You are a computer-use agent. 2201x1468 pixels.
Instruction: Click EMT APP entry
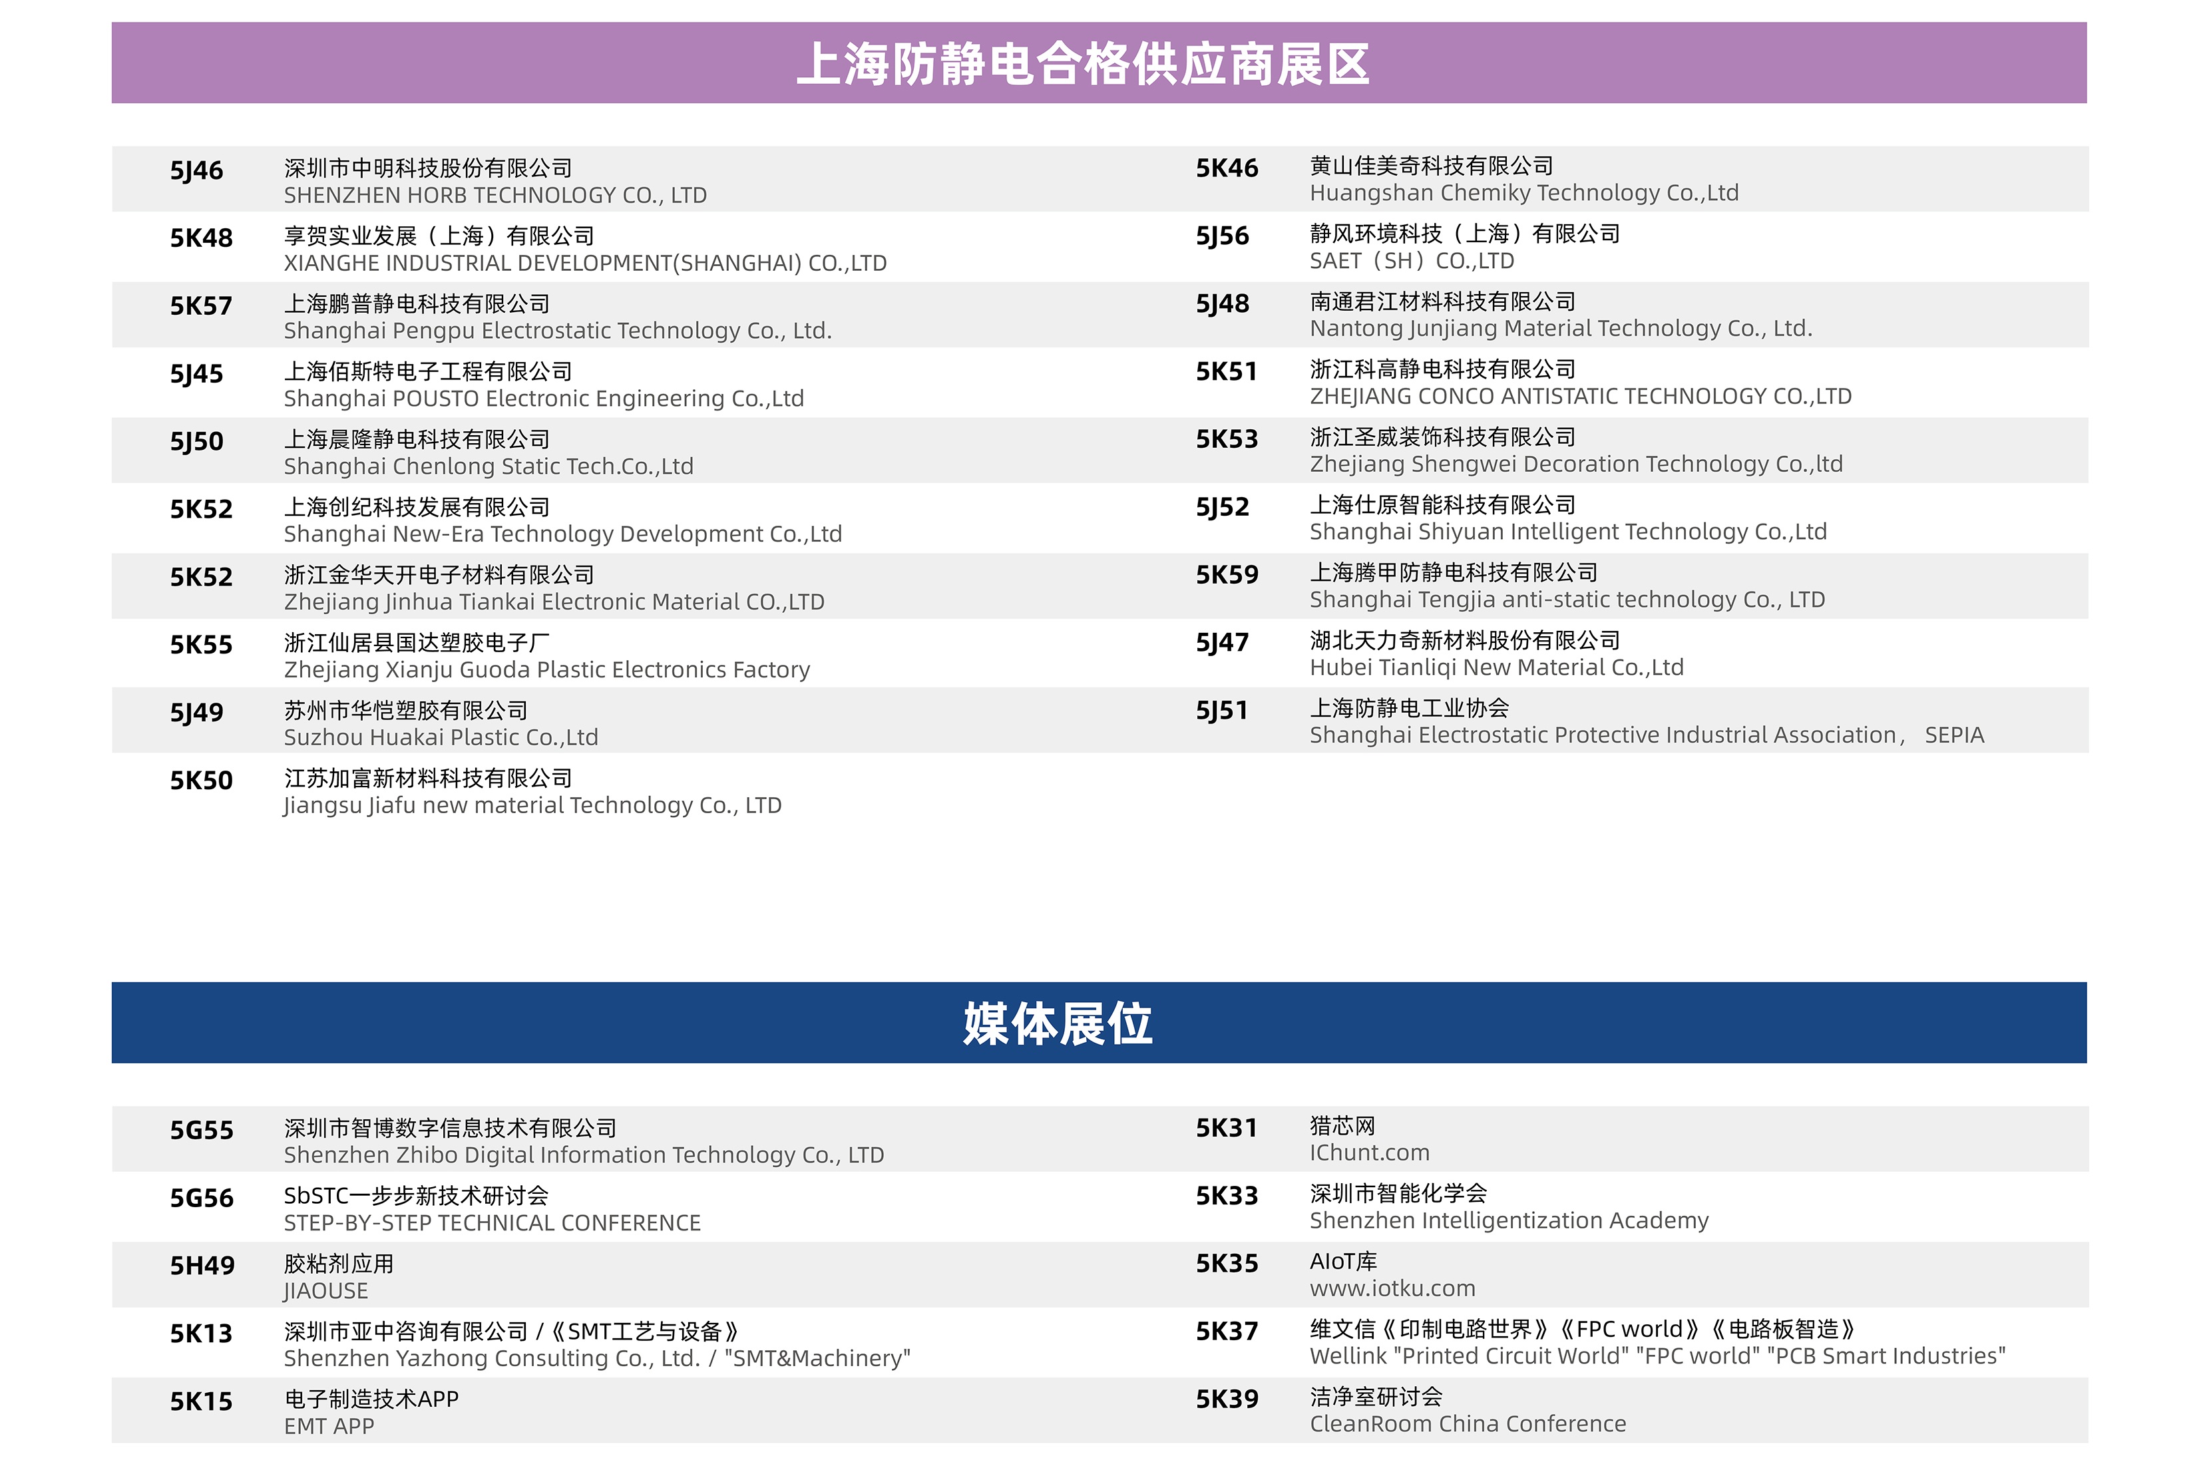point(329,1427)
